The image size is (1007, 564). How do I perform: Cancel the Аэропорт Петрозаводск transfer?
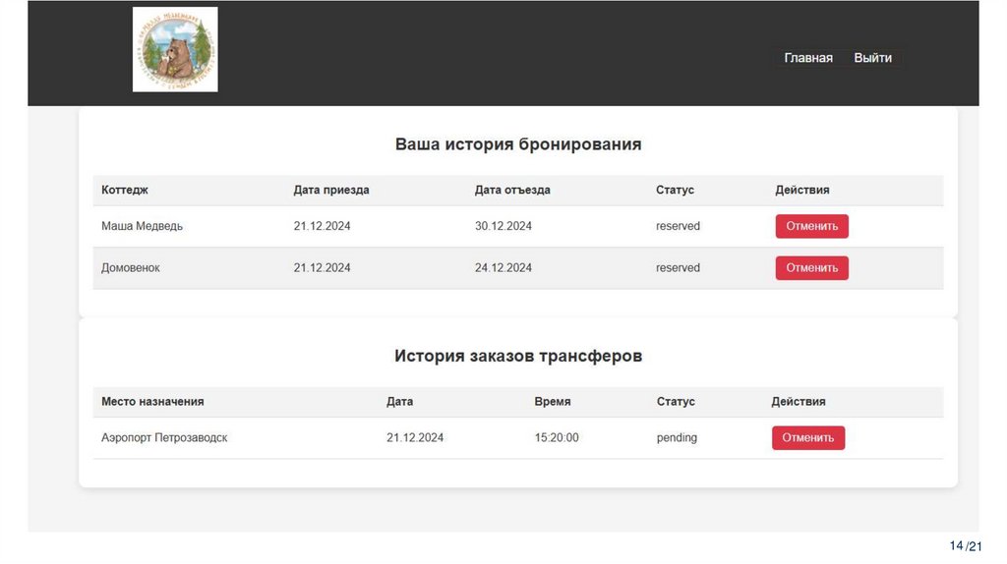(x=808, y=437)
